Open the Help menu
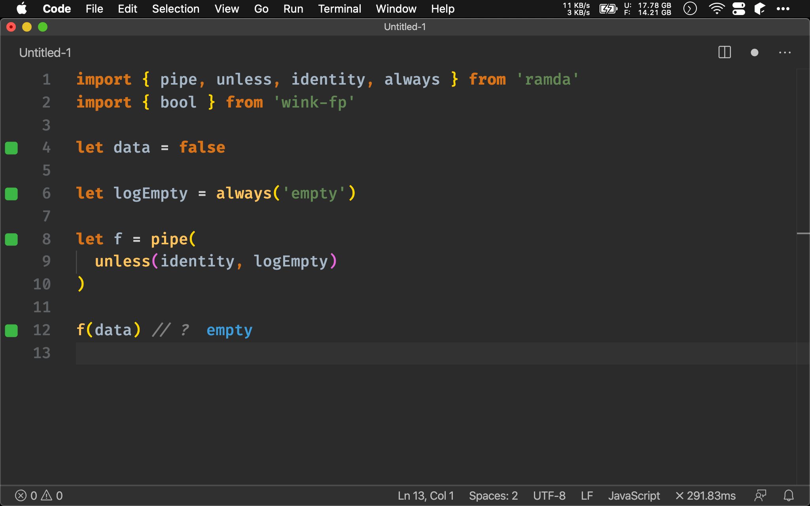810x506 pixels. [x=443, y=9]
